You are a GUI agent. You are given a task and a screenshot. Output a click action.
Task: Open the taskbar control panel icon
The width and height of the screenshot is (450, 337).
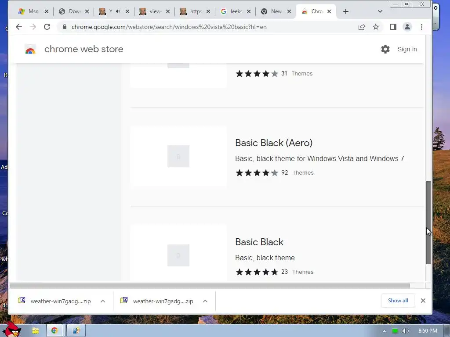pos(76,331)
